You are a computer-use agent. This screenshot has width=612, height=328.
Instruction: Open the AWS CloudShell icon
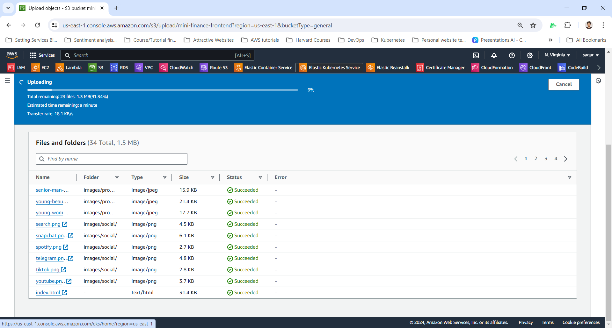coord(476,55)
